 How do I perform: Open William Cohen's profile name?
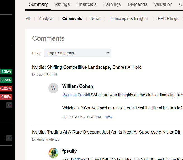(x=78, y=86)
